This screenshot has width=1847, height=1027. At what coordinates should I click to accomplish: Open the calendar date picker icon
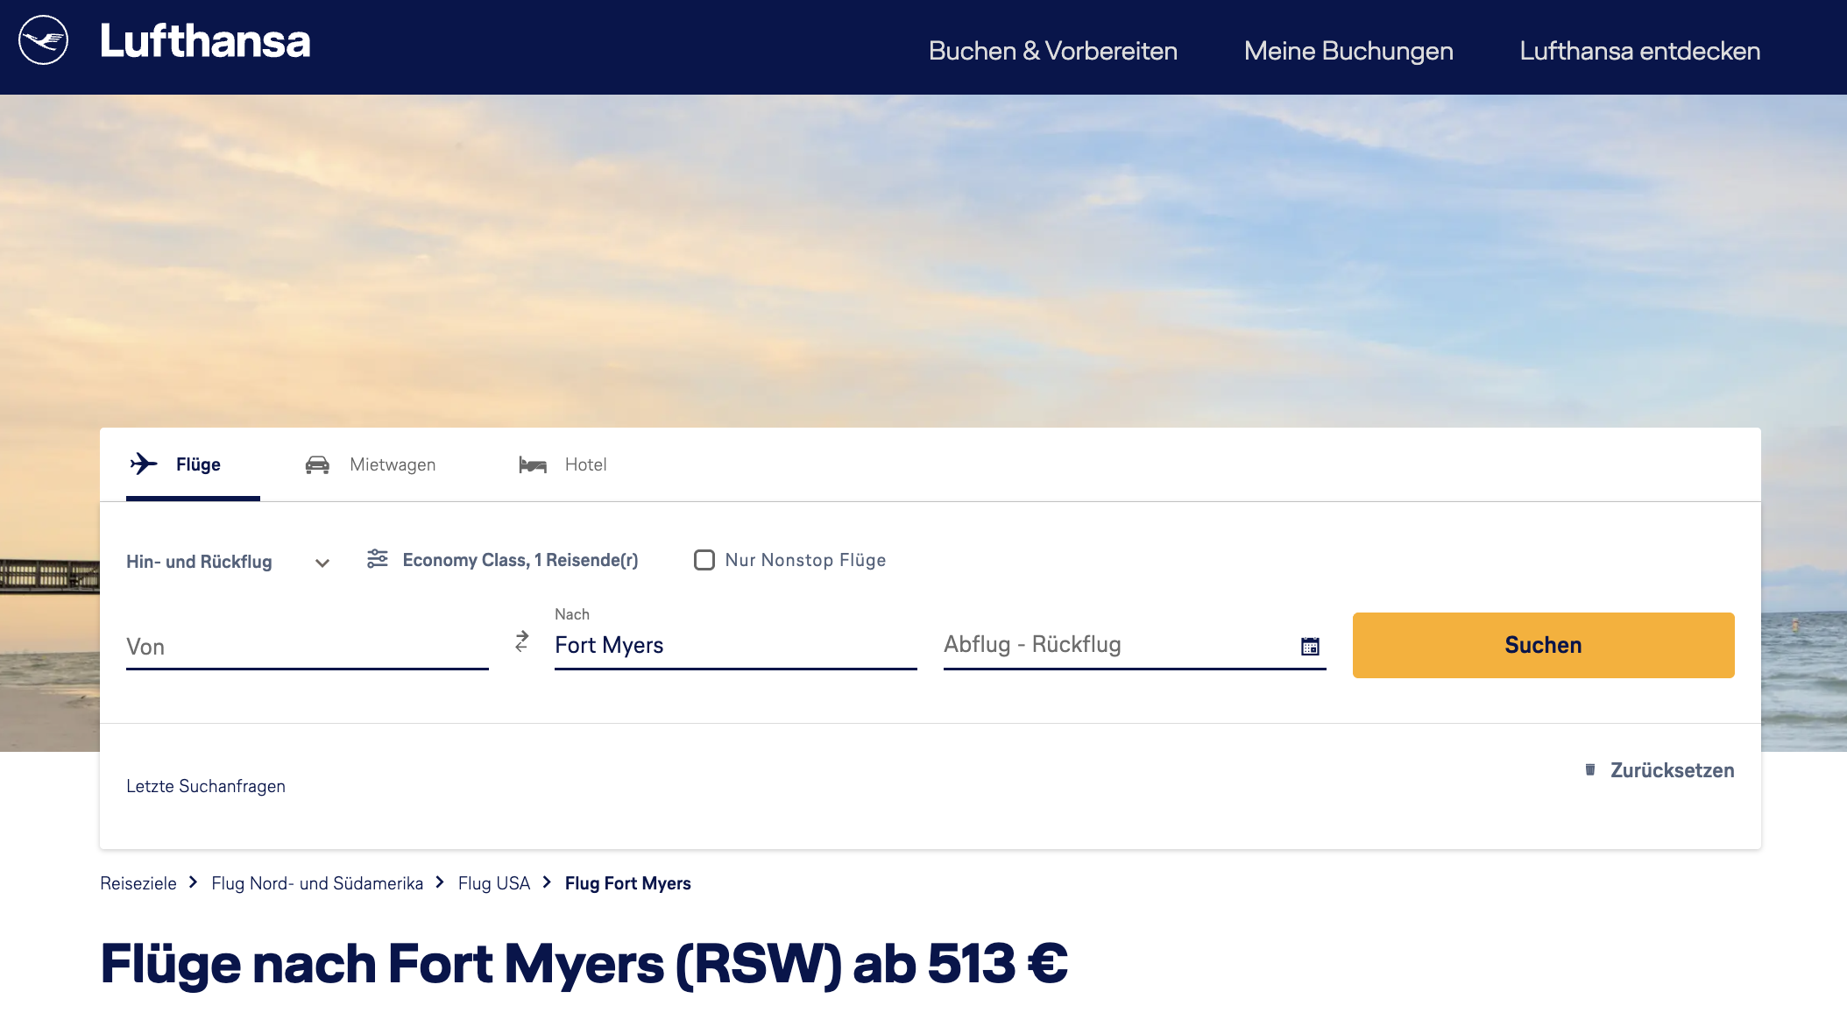[x=1310, y=646]
